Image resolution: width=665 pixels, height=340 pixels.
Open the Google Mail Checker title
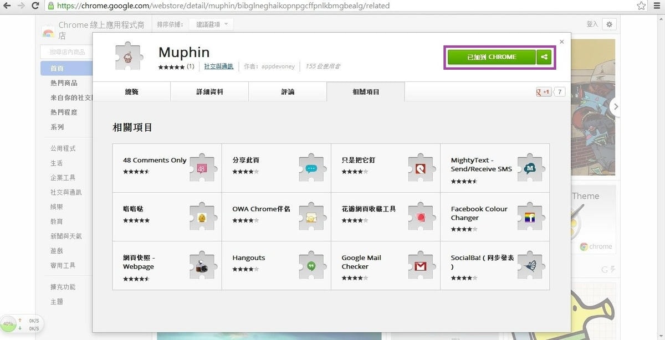(361, 262)
